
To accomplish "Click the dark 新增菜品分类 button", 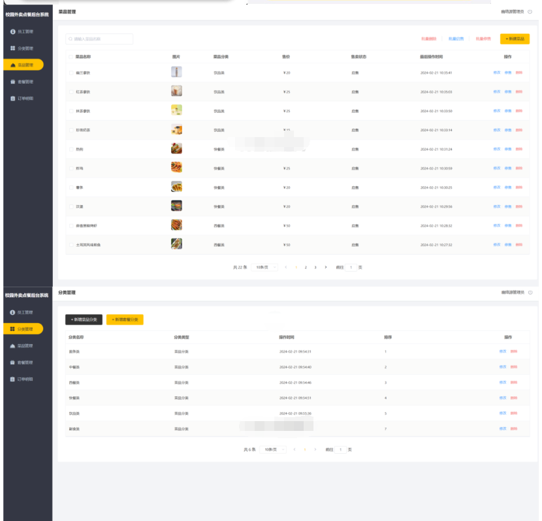I will tap(84, 319).
